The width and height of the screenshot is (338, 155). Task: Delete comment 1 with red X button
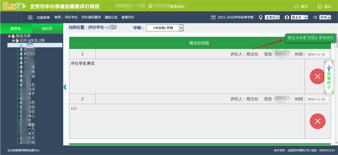point(318,76)
